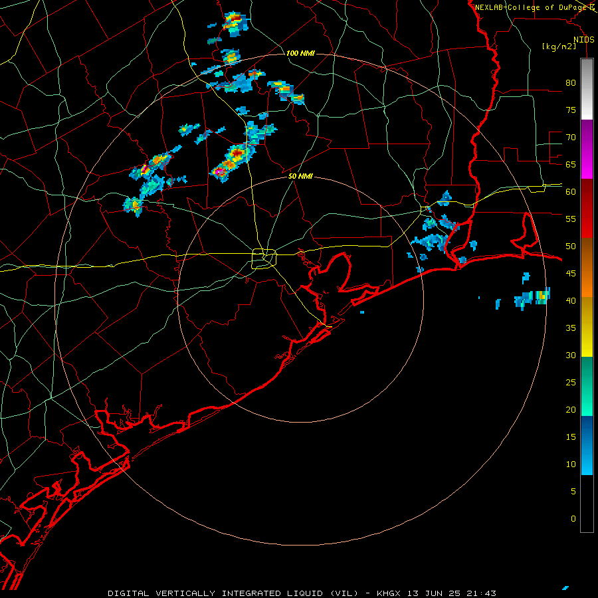The image size is (598, 598).
Task: Click the blue segment of the color bar
Action: tap(587, 445)
